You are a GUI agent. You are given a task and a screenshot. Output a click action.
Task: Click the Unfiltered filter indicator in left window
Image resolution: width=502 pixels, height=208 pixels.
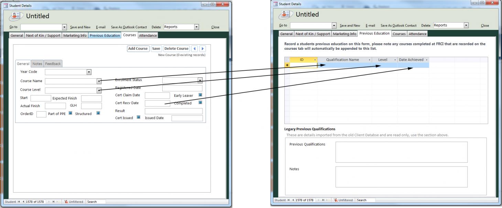pyautogui.click(x=74, y=202)
